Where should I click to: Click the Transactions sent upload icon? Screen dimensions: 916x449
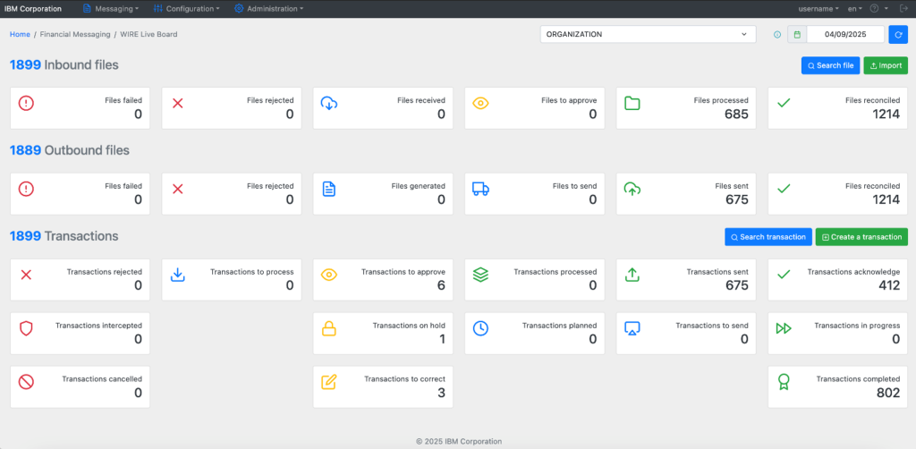click(632, 275)
